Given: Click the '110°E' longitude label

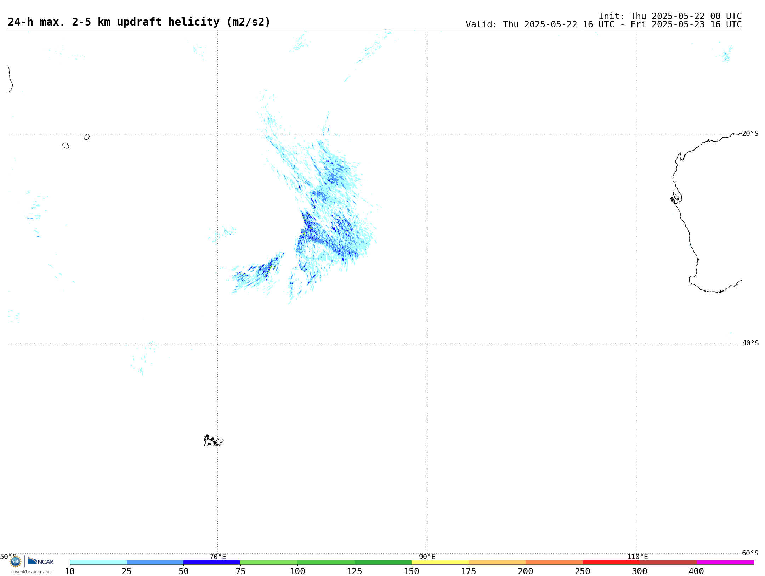Looking at the screenshot, I should [637, 557].
